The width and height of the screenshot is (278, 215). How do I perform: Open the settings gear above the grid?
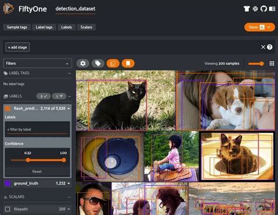point(83,63)
